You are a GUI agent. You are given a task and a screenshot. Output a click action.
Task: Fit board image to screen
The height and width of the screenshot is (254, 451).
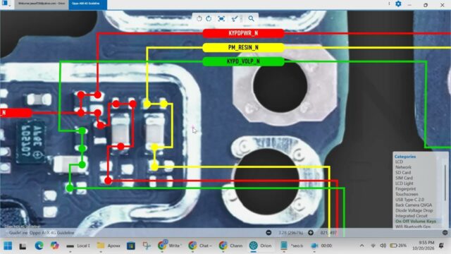(x=221, y=19)
